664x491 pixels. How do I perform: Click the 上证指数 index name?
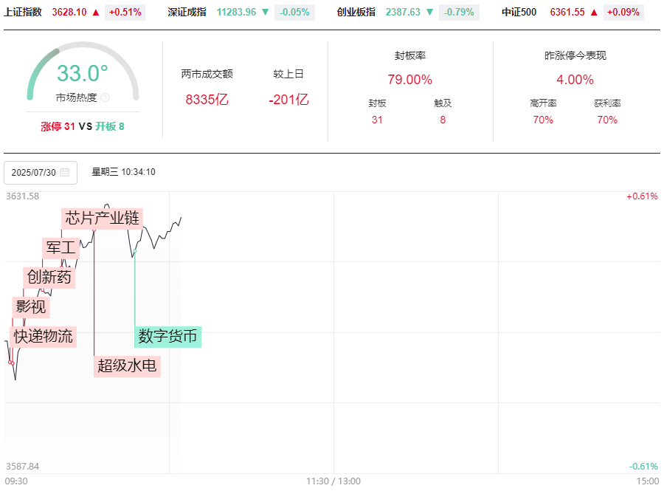point(23,12)
